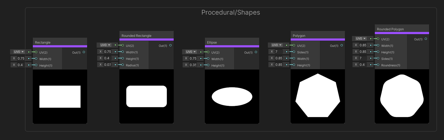Select the Procedural/Shapes group title
This screenshot has height=140, width=444.
[x=231, y=12]
